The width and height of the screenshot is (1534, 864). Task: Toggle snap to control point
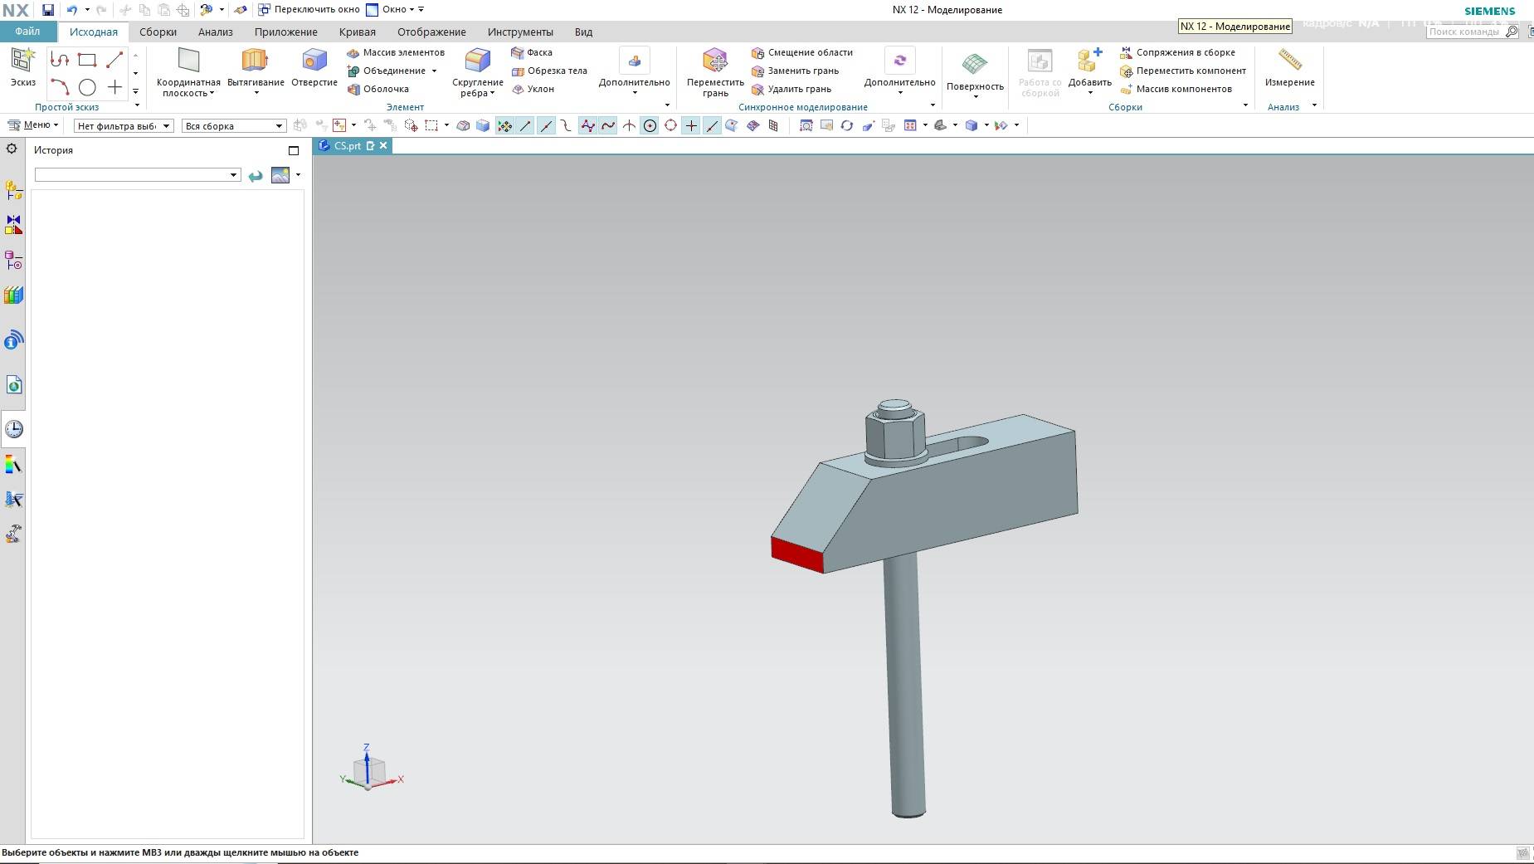point(566,126)
